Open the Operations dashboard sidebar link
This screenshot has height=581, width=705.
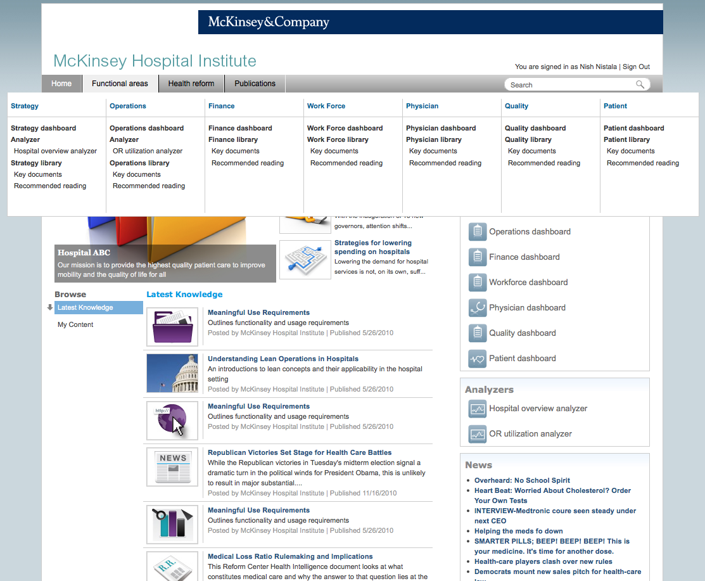(530, 232)
